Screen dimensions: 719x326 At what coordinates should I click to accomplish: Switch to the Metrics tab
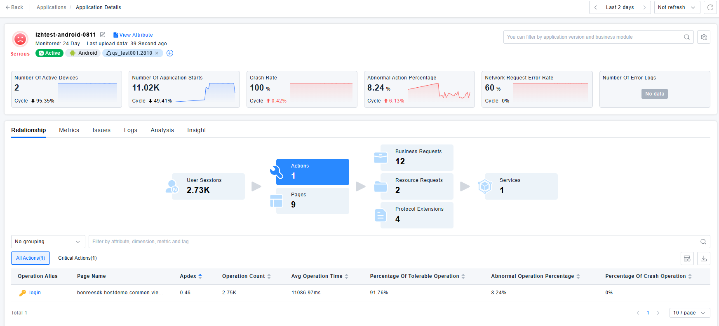click(x=69, y=130)
